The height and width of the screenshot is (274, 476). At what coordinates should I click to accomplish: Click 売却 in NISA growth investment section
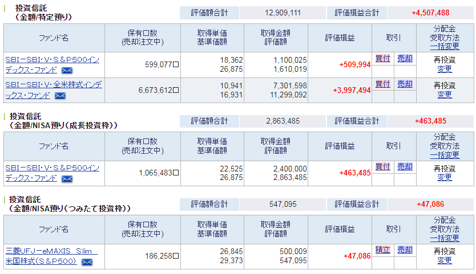(x=405, y=167)
